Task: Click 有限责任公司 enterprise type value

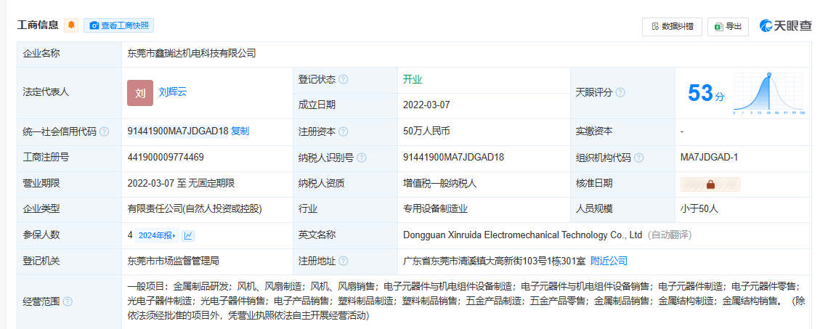Action: pos(195,208)
